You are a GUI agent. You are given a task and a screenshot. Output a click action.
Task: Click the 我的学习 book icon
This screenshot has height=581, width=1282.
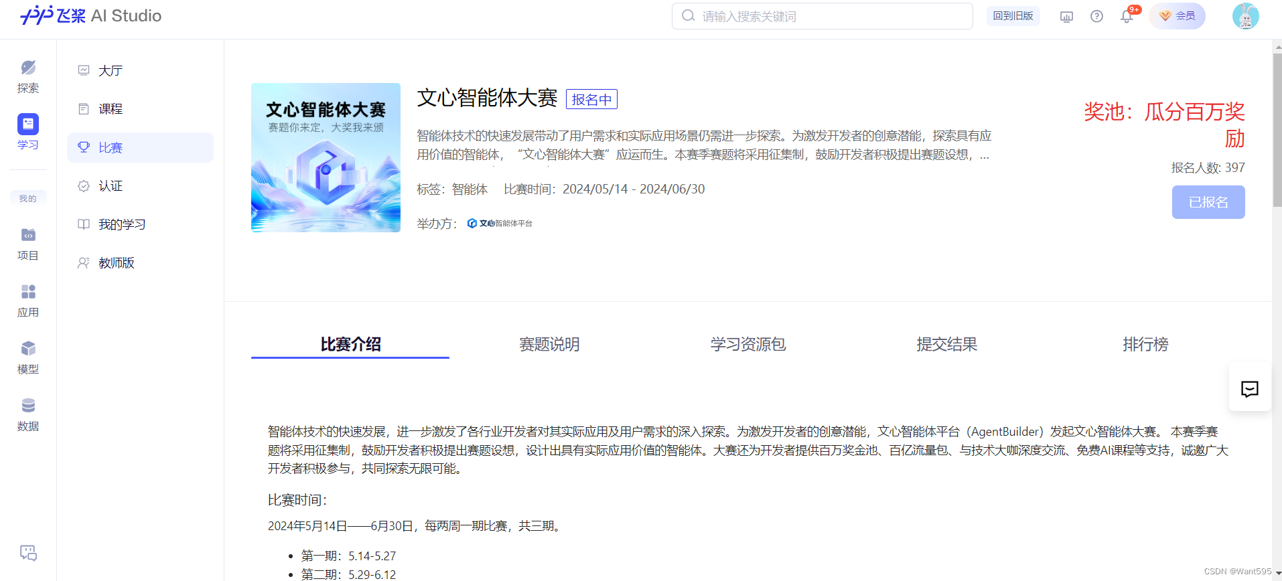click(x=84, y=224)
